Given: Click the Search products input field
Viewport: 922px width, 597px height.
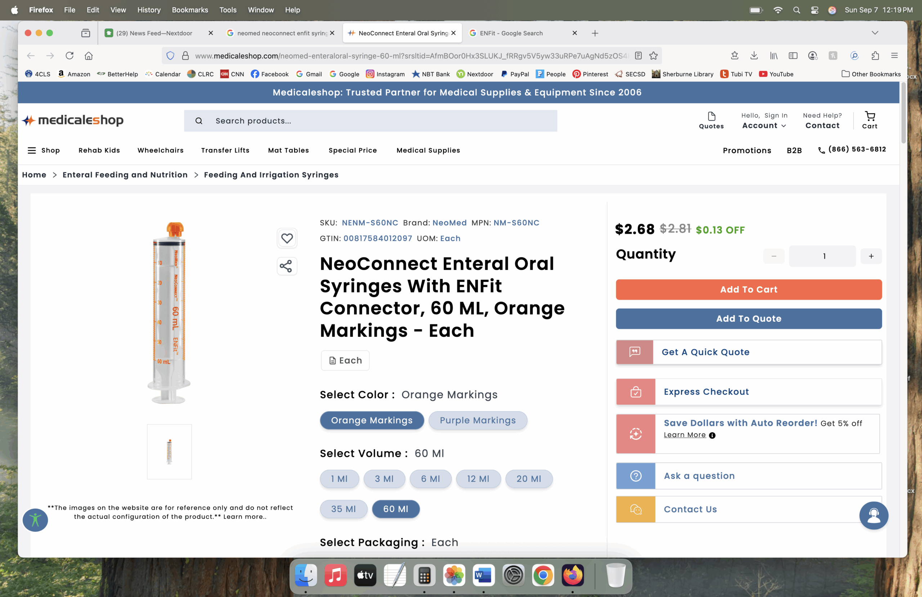Looking at the screenshot, I should (380, 121).
